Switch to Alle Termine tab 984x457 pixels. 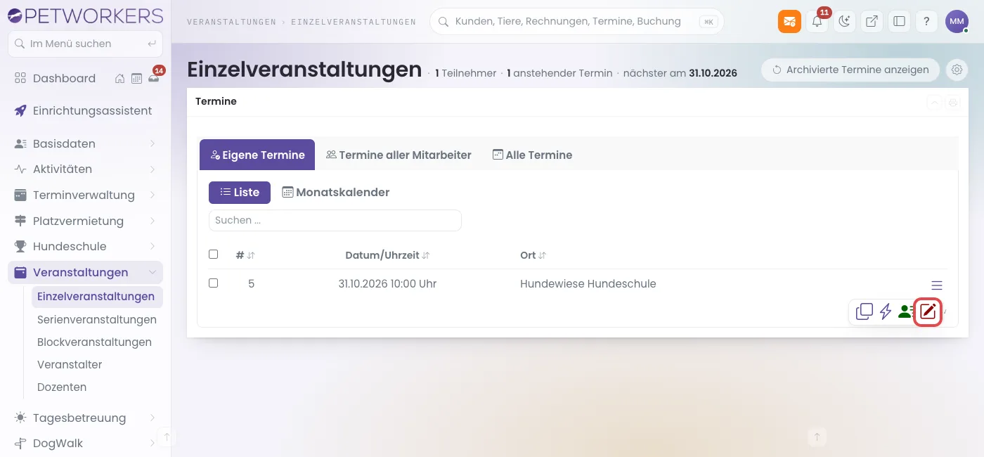click(x=532, y=155)
